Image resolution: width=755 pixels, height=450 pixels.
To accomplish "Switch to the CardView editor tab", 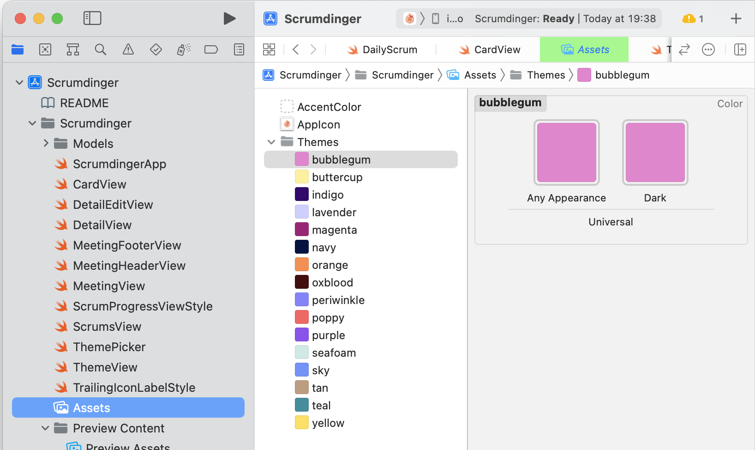I will pyautogui.click(x=489, y=49).
